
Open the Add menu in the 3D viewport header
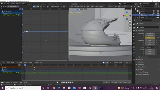point(96,6)
